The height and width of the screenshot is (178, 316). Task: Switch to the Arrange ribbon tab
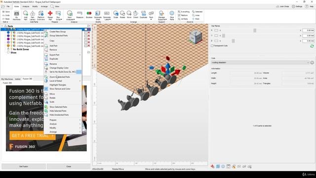44,6
